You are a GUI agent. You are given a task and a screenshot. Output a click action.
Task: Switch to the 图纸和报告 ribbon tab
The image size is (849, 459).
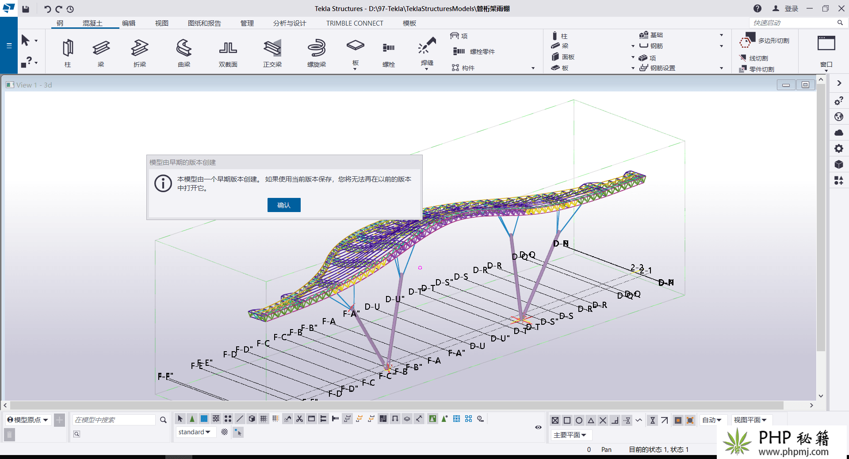click(x=204, y=23)
